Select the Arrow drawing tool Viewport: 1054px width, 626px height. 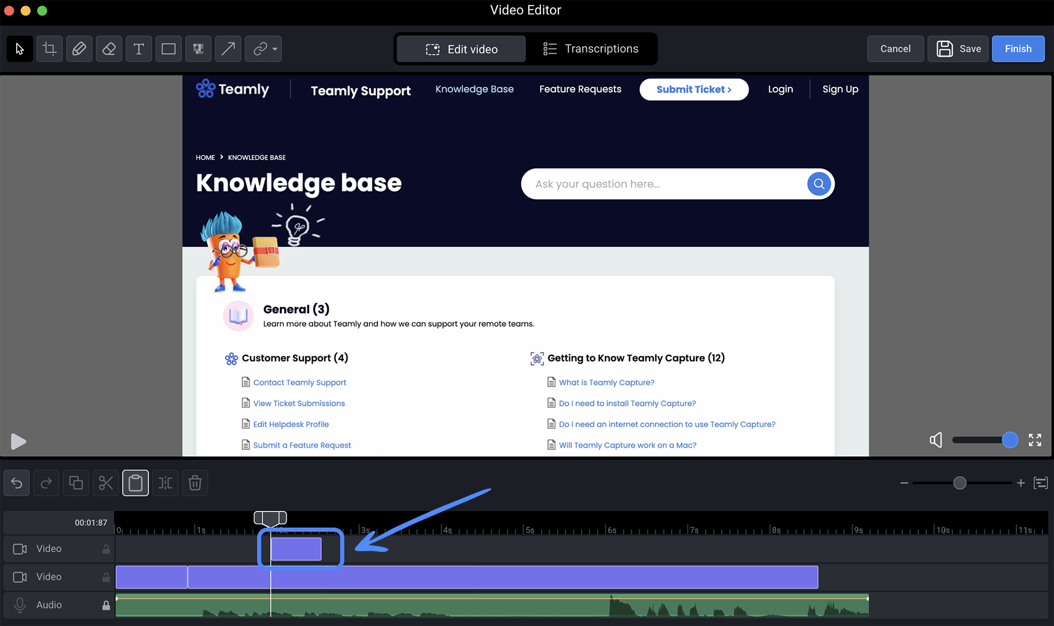click(228, 49)
